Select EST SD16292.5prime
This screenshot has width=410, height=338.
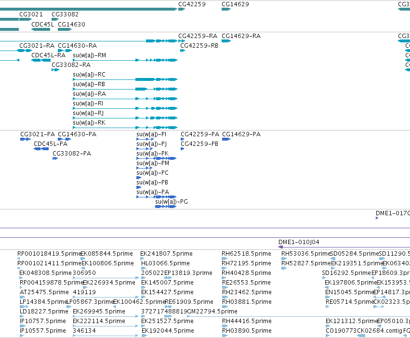pyautogui.click(x=346, y=273)
